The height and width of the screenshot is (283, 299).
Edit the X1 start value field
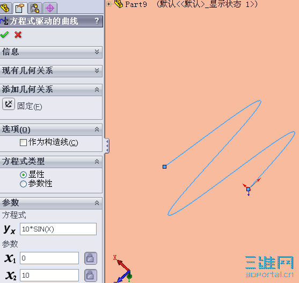click(x=49, y=258)
